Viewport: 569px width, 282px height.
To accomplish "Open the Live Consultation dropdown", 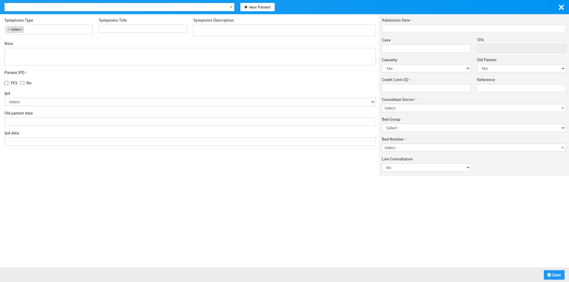I will (426, 168).
